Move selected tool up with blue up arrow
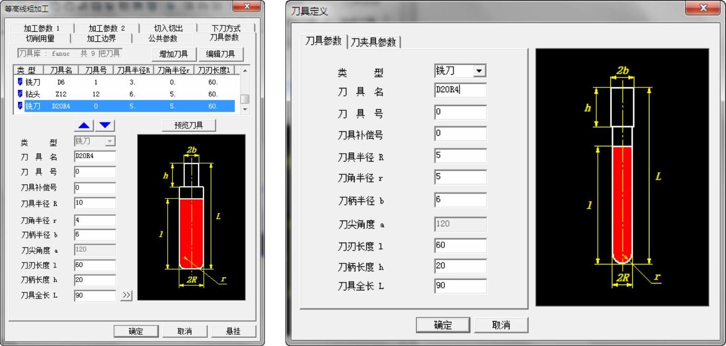This screenshot has width=726, height=346. [84, 126]
